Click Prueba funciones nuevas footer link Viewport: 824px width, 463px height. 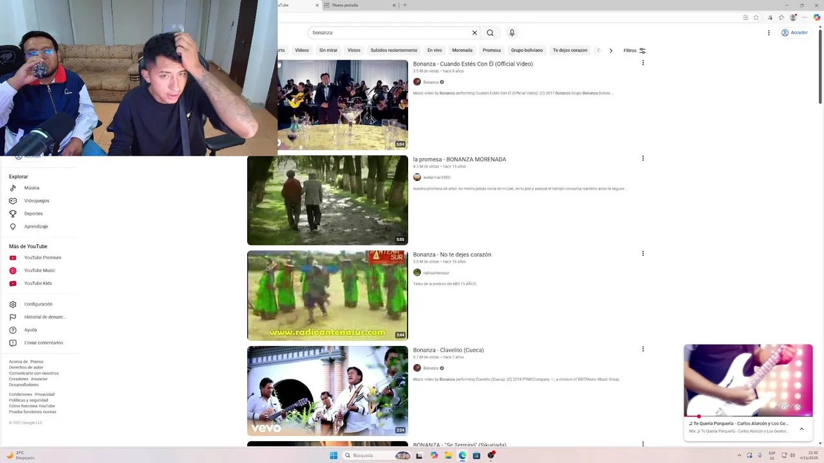(x=32, y=412)
